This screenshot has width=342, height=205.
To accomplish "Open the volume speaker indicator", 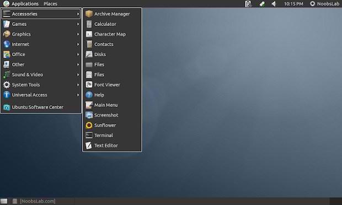I will pos(274,4).
